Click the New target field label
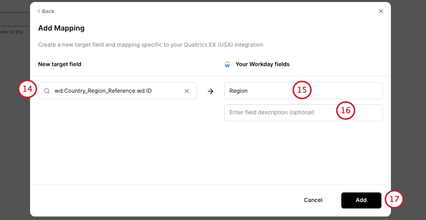The width and height of the screenshot is (426, 220). tap(60, 65)
